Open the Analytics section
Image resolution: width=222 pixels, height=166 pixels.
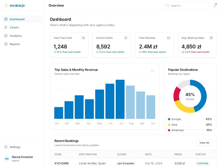click(16, 36)
